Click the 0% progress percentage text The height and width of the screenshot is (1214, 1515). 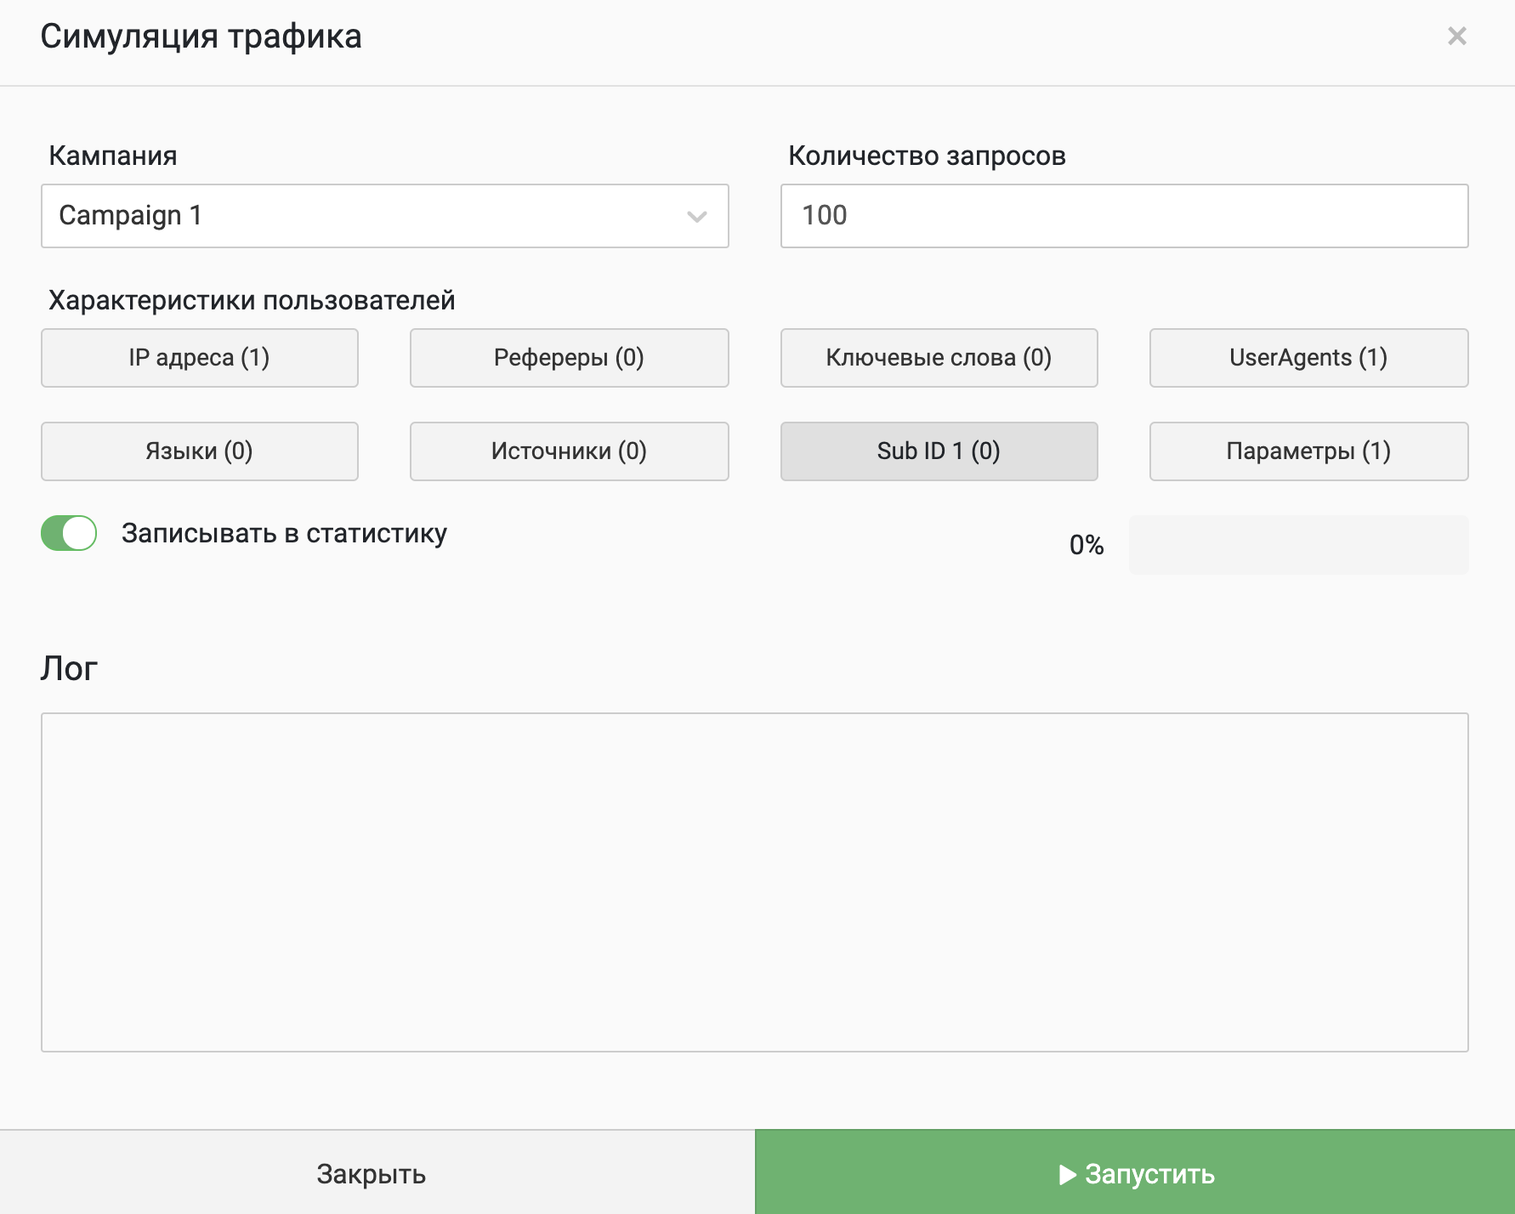point(1087,545)
